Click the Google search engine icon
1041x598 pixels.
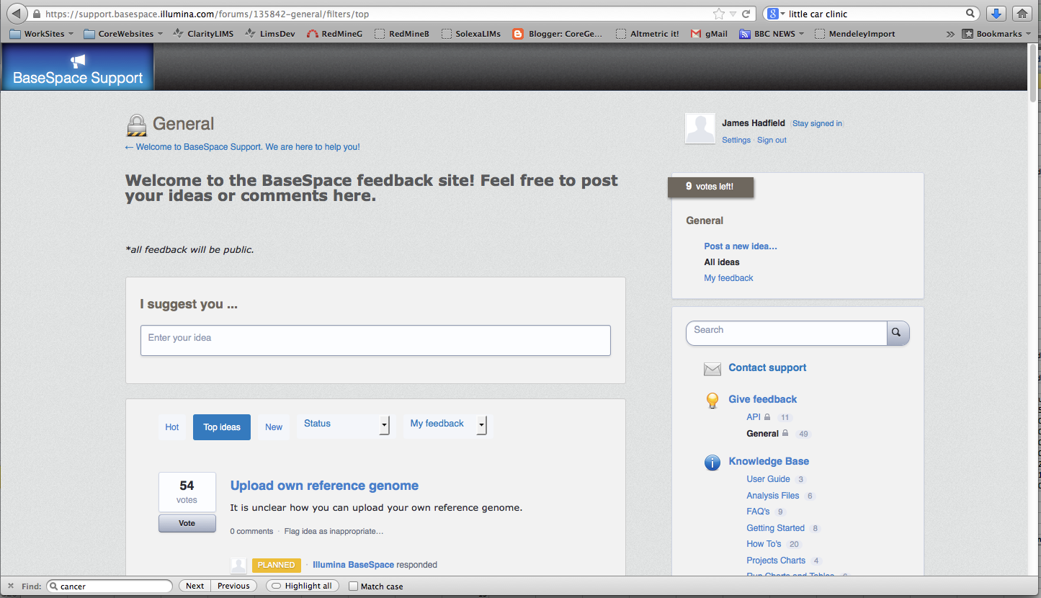tap(772, 14)
